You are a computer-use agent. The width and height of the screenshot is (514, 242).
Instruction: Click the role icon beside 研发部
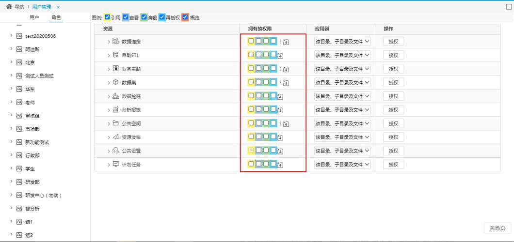coord(19,182)
